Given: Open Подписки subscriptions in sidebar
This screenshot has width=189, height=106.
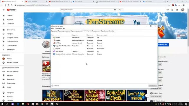Looking at the screenshot, I should 10,24.
